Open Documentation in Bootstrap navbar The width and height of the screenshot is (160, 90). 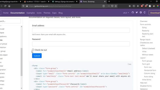17,13
